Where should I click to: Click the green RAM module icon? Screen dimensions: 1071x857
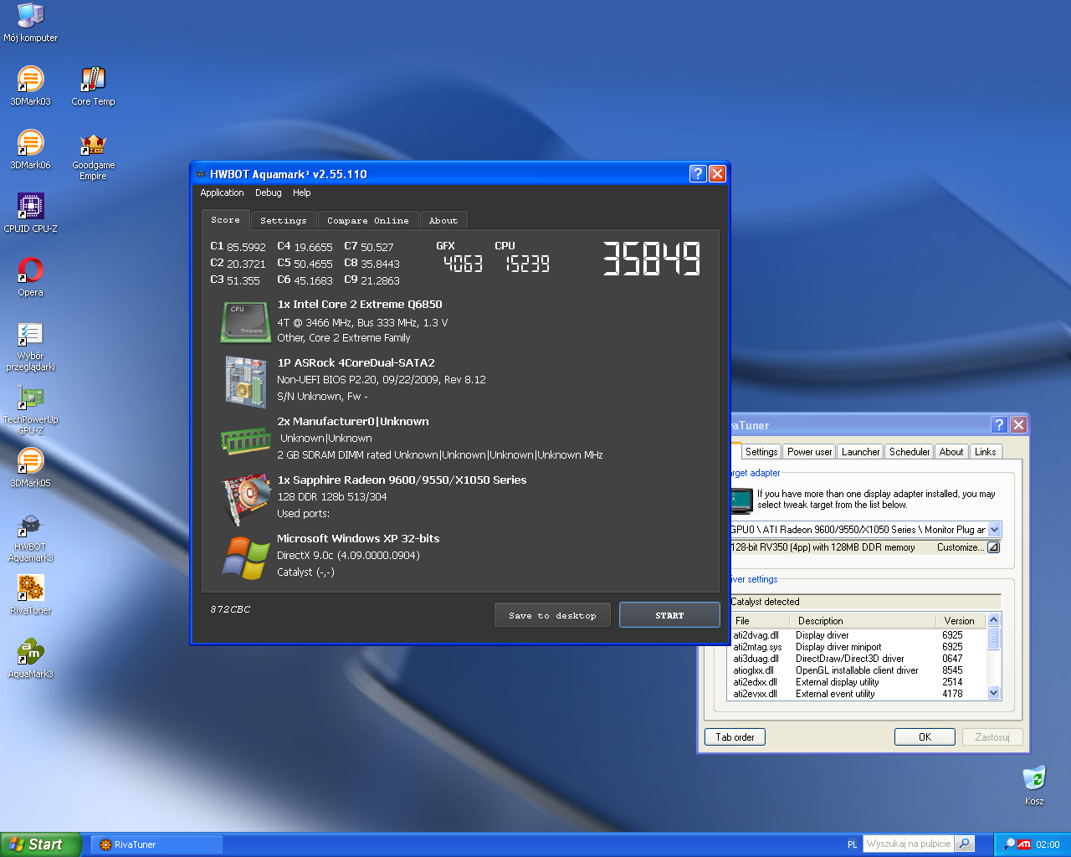click(245, 440)
